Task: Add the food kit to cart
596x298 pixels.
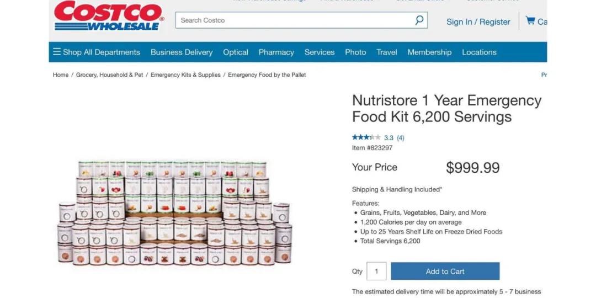Action: click(445, 271)
